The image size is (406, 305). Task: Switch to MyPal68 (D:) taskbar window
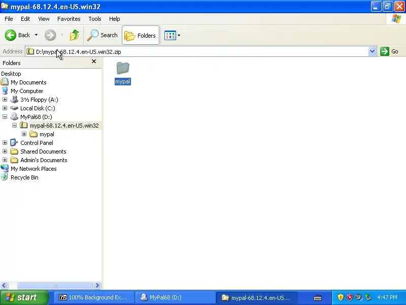pos(175,297)
